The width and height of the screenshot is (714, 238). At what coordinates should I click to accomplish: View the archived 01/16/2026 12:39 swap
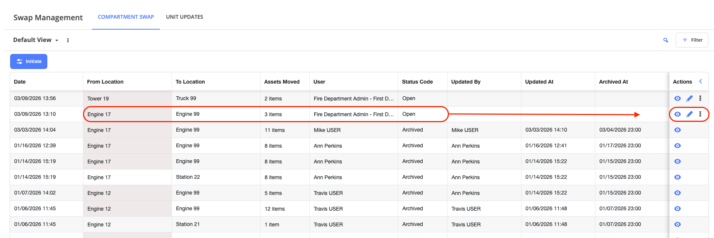pos(678,146)
